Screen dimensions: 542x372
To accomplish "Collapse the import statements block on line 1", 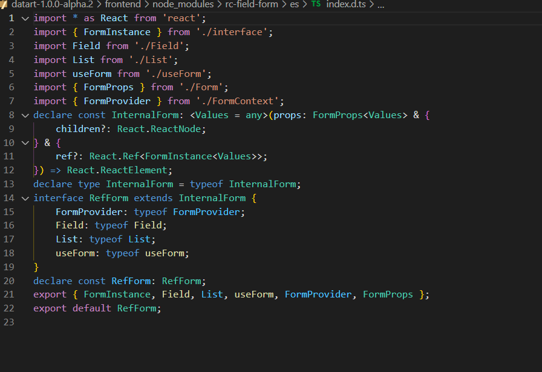I will 24,18.
